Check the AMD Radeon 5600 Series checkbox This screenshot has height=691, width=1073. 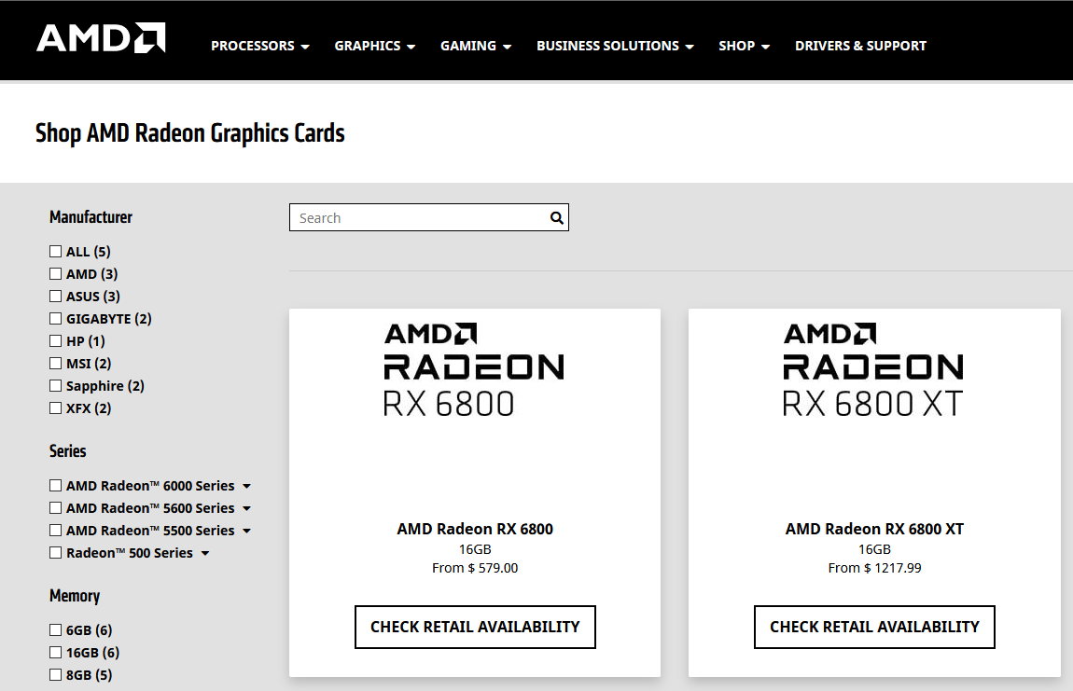coord(55,507)
